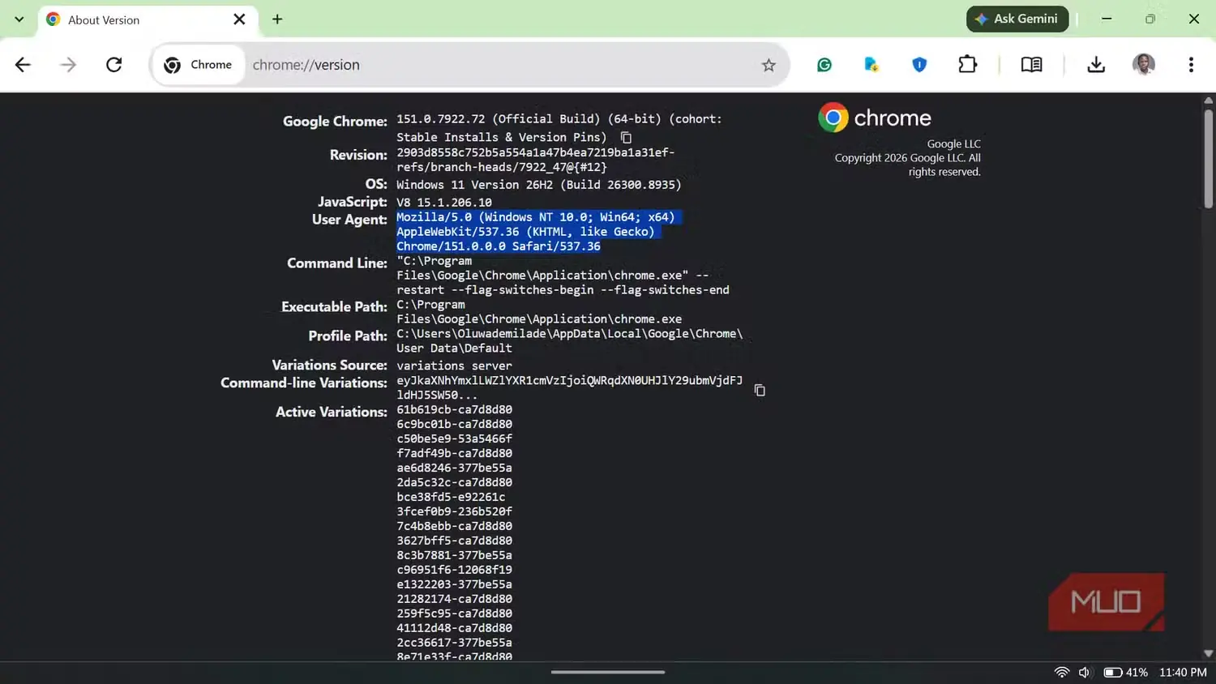1216x684 pixels.
Task: Click the Wi-Fi icon in system tray
Action: pos(1061,672)
